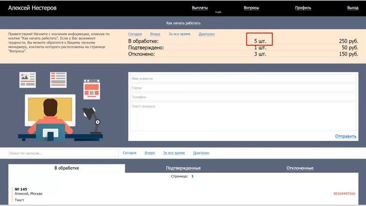Image resolution: width=366 pixels, height=206 pixels.
Task: Click the Поиск по записям search box
Action: (x=63, y=153)
